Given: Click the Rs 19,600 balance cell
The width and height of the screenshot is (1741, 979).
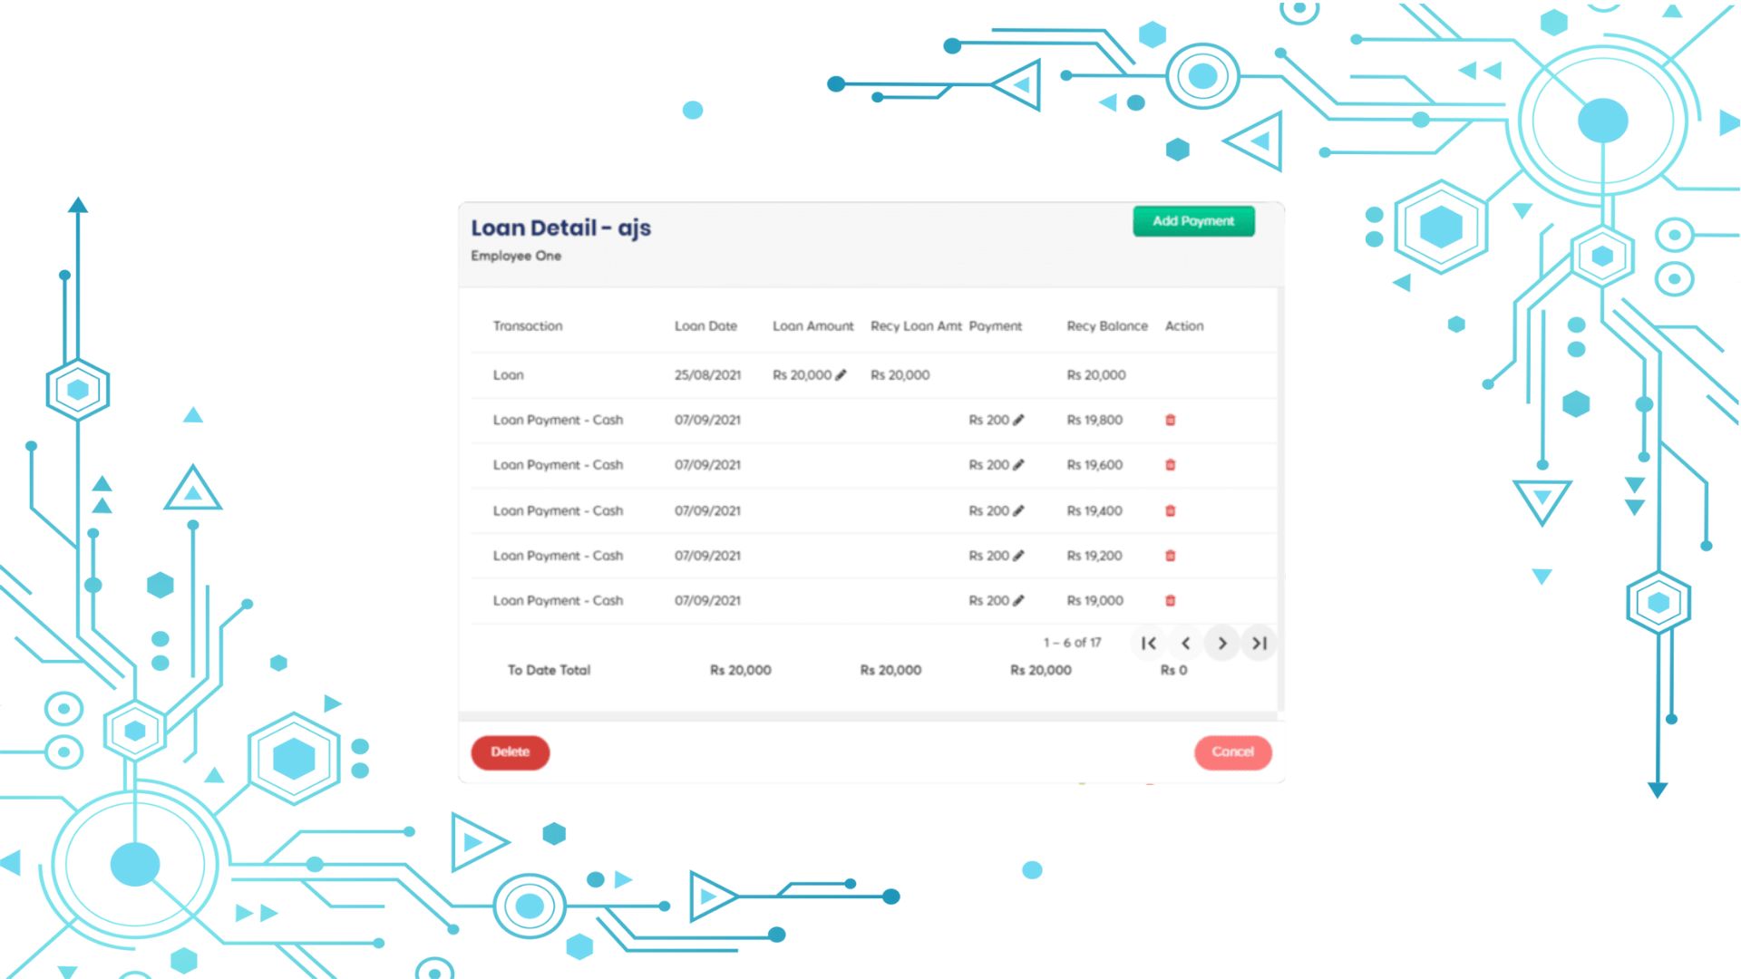Looking at the screenshot, I should tap(1094, 464).
